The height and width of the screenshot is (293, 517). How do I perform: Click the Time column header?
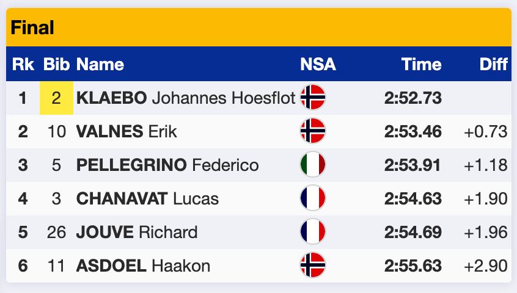422,64
